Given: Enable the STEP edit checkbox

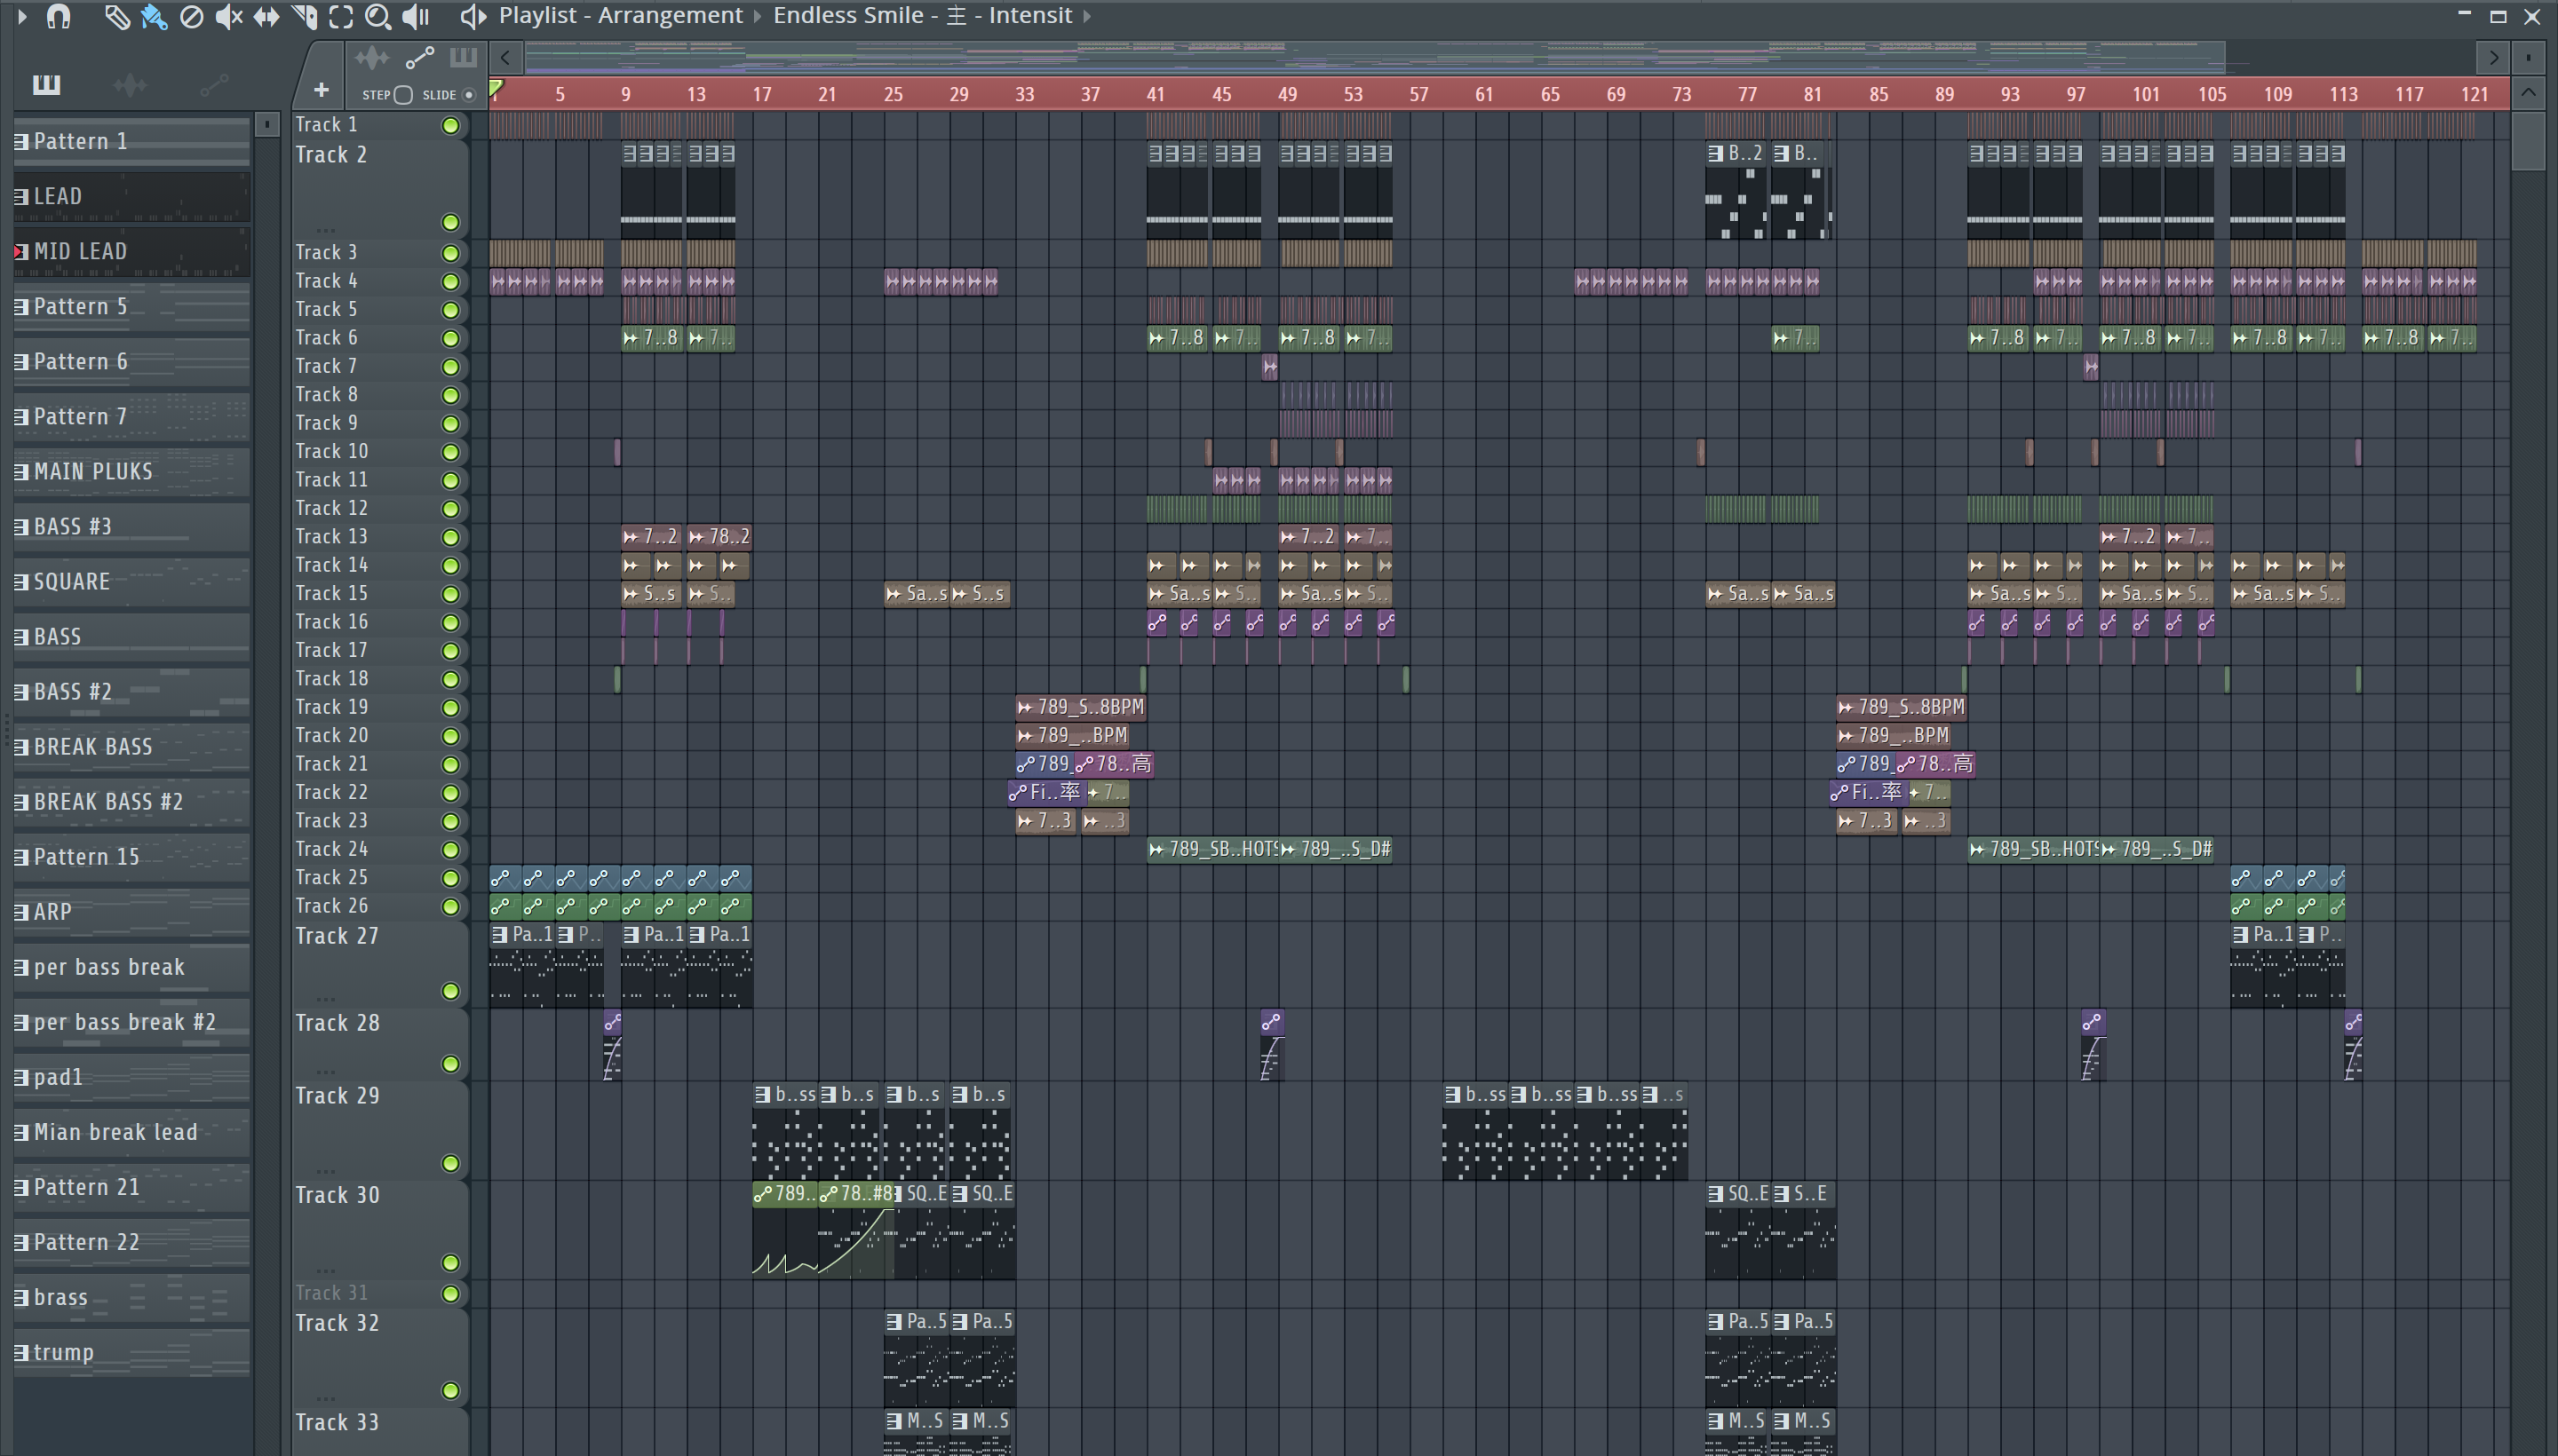Looking at the screenshot, I should click(x=403, y=95).
